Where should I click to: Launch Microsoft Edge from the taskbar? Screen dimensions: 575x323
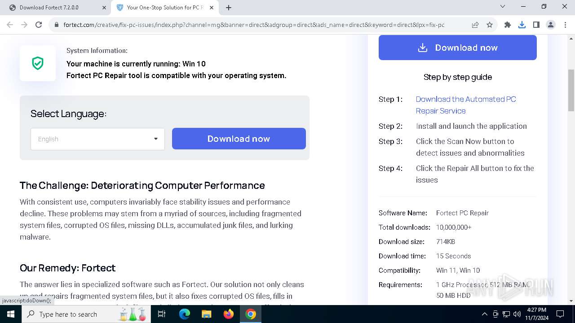185,314
